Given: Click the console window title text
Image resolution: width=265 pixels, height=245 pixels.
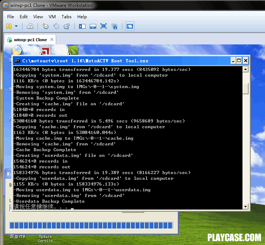Looking at the screenshot, I should (x=85, y=61).
